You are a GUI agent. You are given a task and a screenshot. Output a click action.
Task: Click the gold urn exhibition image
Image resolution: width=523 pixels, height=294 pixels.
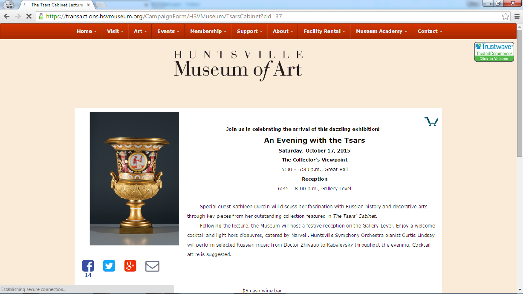[x=134, y=179]
